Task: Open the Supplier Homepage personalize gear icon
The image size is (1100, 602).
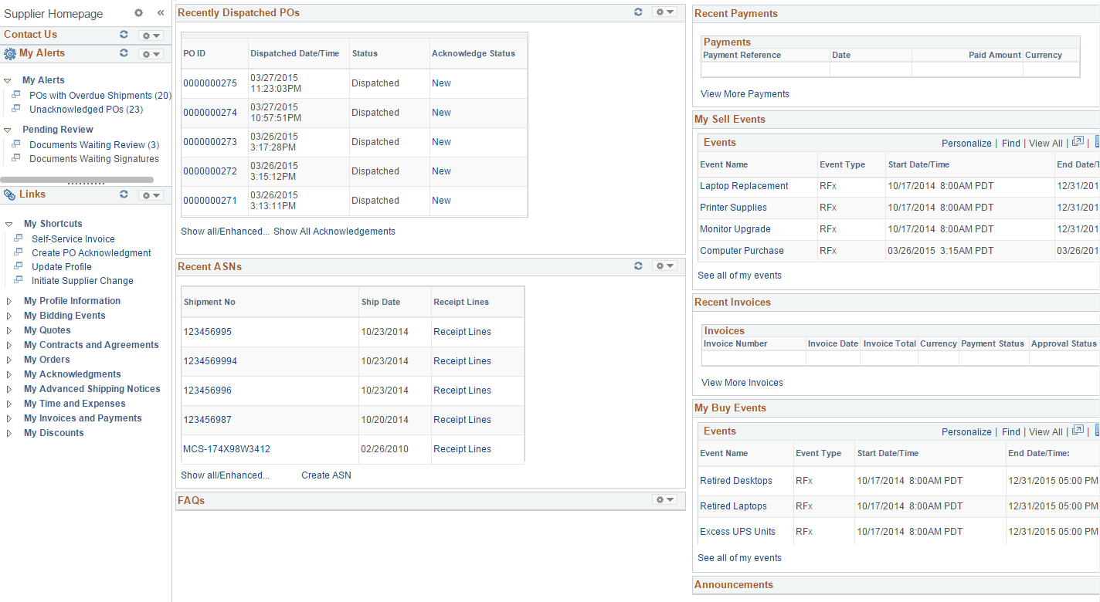Action: pos(138,13)
